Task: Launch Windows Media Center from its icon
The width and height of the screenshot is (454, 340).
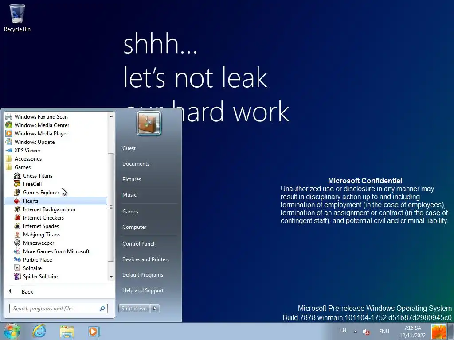Action: pyautogui.click(x=9, y=125)
